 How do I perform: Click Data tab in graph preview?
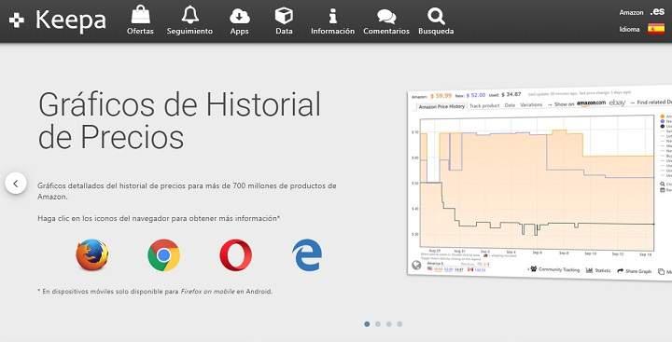pyautogui.click(x=510, y=105)
